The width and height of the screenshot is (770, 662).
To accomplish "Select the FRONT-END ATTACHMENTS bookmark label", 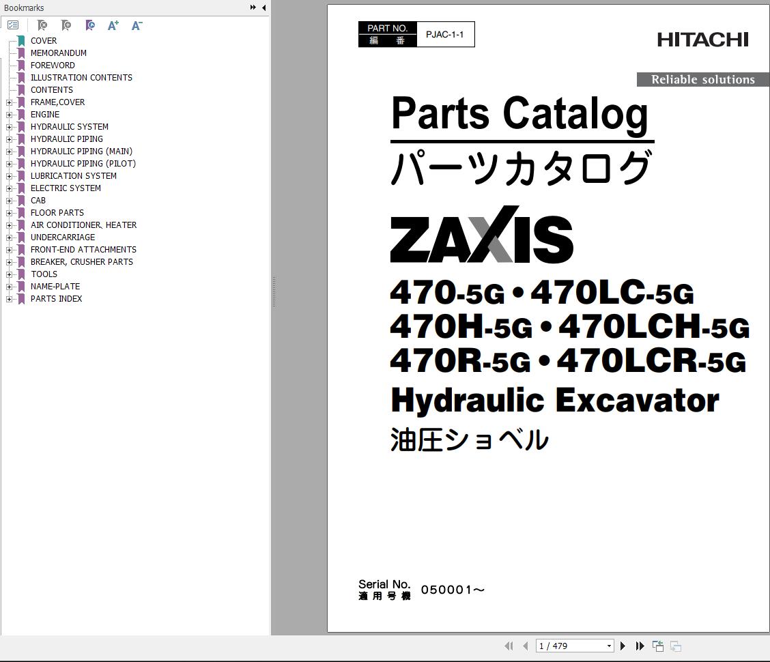I will coord(83,250).
